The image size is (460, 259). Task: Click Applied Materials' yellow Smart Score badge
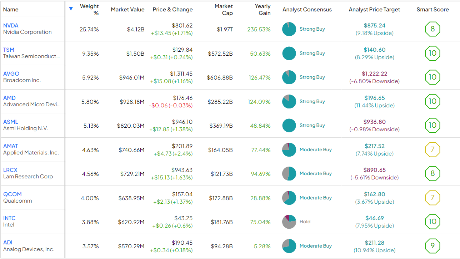click(x=432, y=149)
